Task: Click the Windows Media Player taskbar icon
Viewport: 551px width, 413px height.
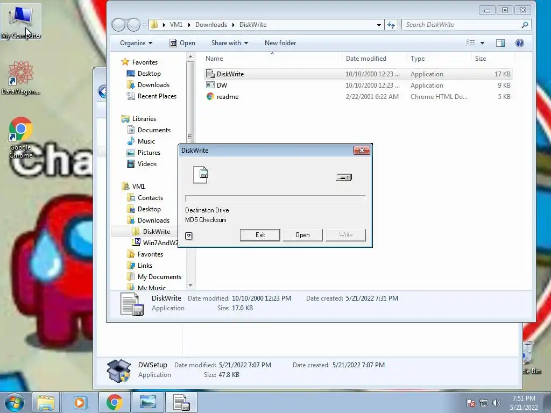Action: pos(80,402)
